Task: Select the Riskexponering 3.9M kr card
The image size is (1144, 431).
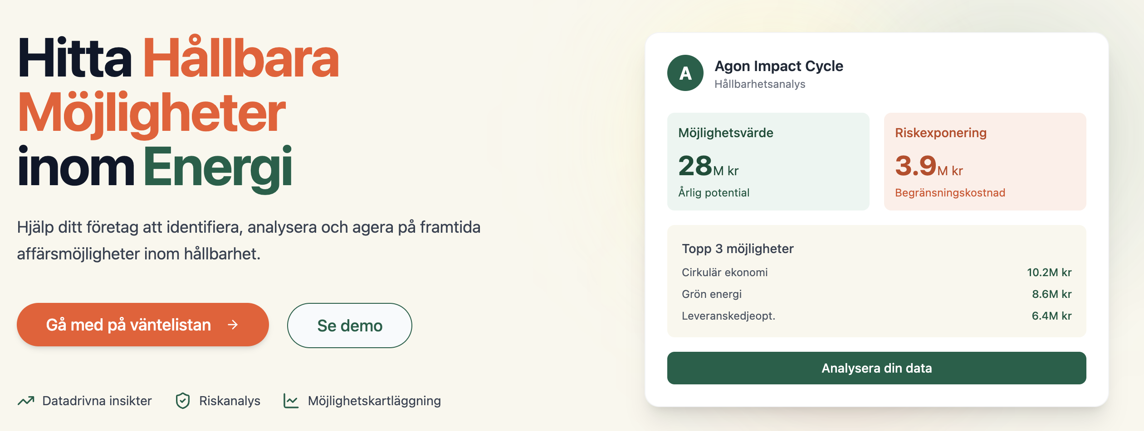Action: [985, 162]
